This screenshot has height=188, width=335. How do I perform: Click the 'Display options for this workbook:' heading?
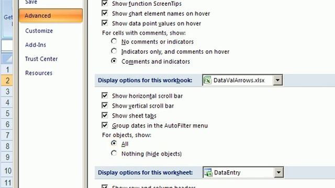tap(145, 80)
